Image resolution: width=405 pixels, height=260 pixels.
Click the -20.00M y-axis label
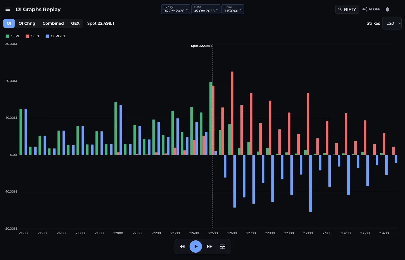11,229
